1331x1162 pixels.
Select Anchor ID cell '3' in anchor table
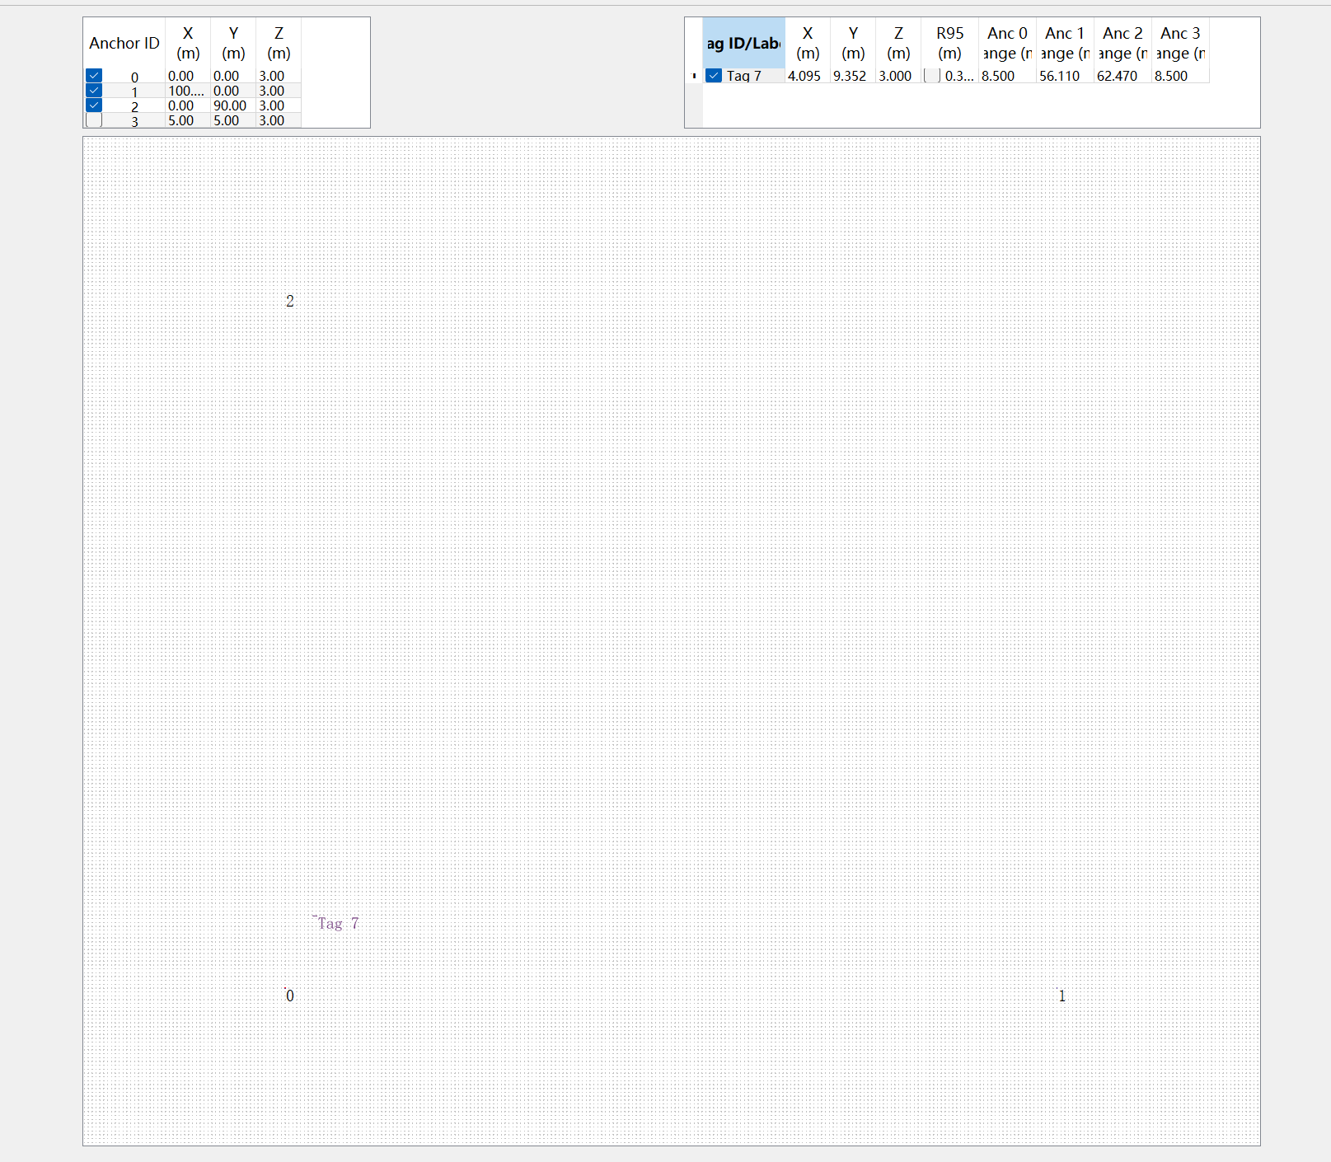(124, 121)
